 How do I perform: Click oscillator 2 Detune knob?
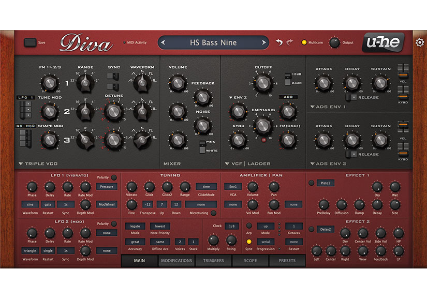(x=114, y=112)
